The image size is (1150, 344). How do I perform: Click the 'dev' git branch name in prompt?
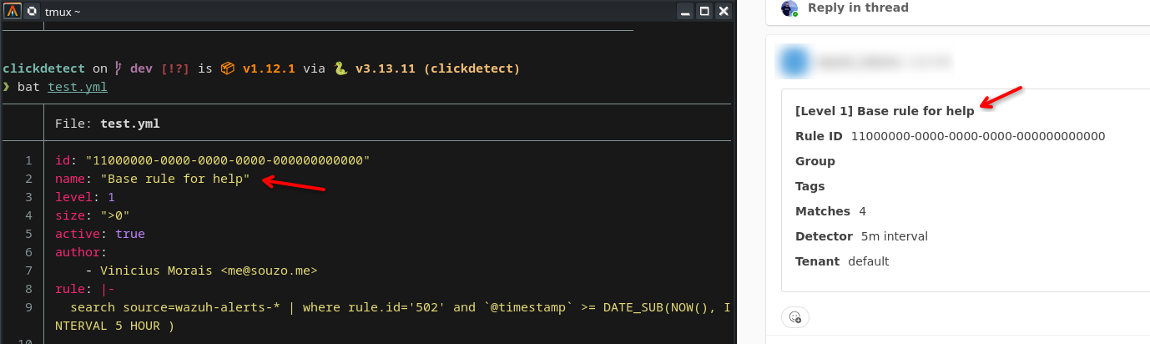141,68
